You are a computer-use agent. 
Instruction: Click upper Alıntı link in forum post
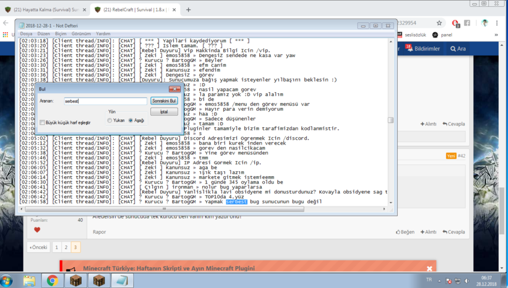click(x=428, y=124)
